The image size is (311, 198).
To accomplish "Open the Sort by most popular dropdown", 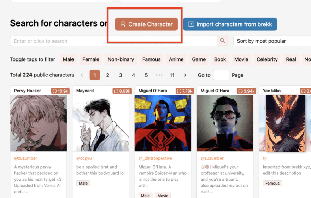I will 272,41.
